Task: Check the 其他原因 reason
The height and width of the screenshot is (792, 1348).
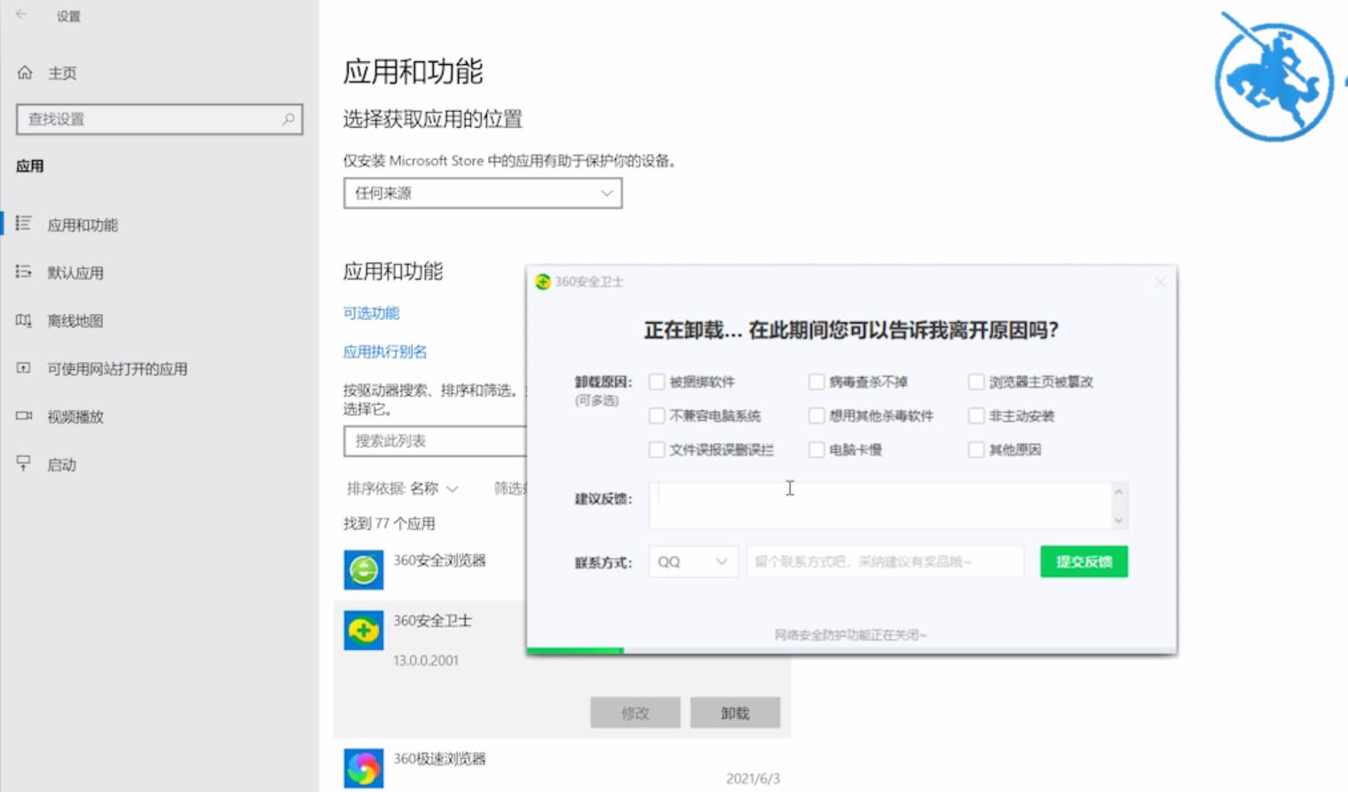Action: (976, 449)
